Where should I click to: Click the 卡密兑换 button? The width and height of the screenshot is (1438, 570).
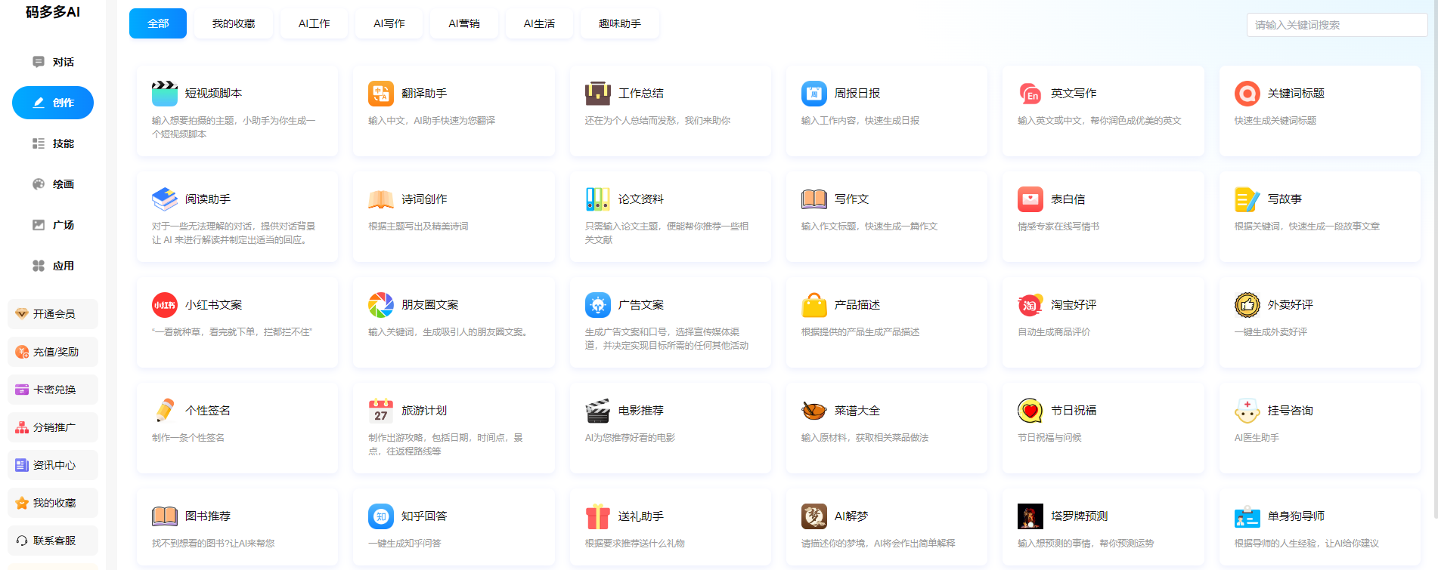click(x=53, y=390)
